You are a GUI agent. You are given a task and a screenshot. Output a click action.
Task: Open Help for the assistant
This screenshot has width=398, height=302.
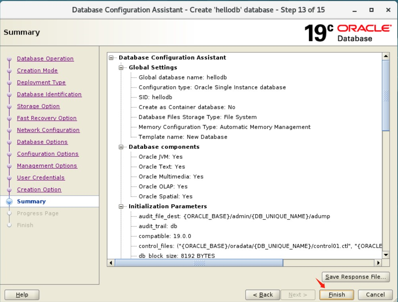click(x=22, y=294)
